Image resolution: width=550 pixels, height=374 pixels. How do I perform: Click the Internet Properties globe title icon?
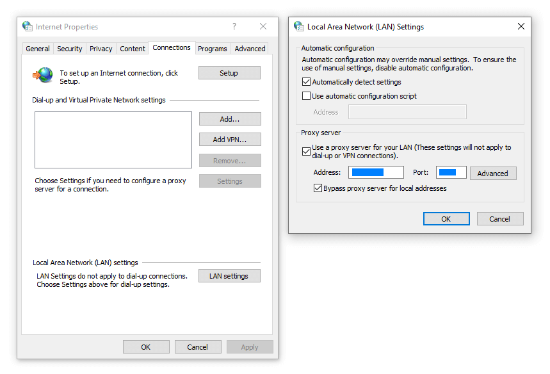[28, 26]
